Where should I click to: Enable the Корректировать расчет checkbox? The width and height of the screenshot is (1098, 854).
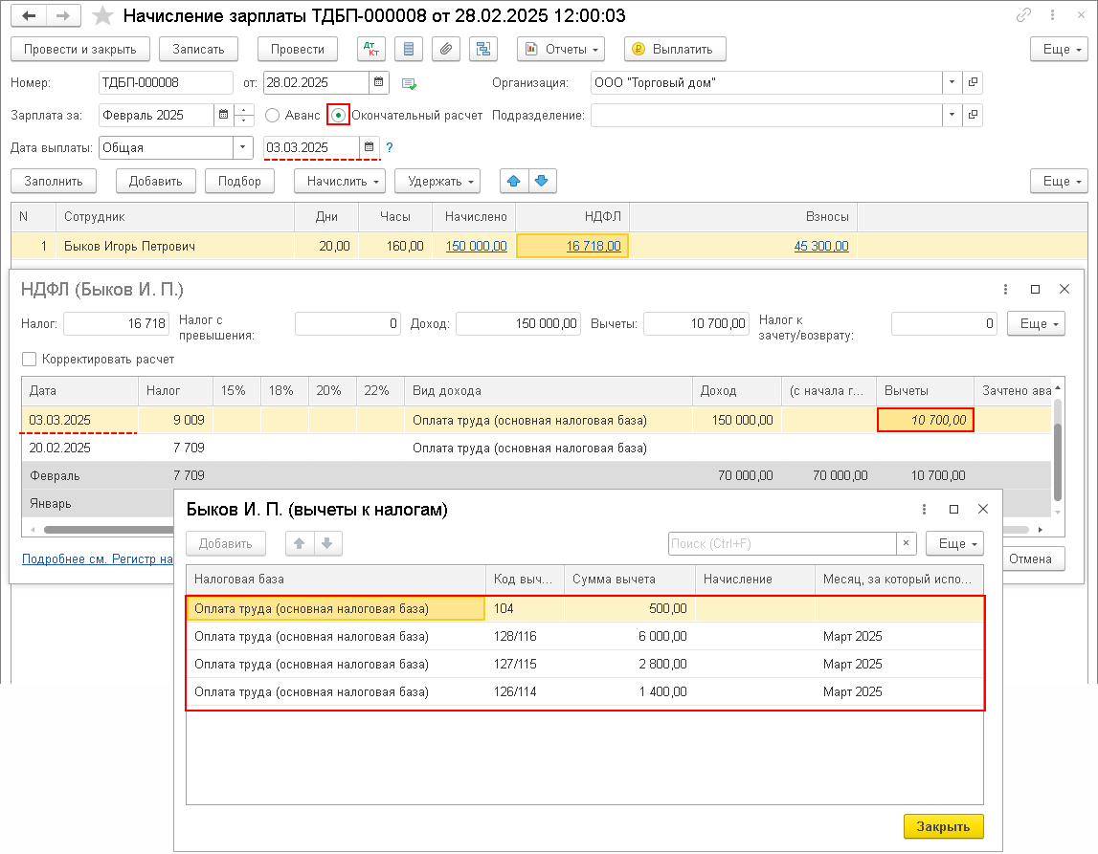tap(29, 360)
